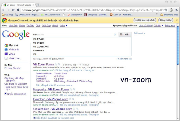Bookmark this page with the star icon
The height and width of the screenshot is (121, 180).
tap(166, 10)
